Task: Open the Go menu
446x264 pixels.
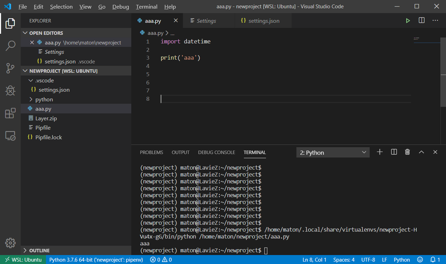Action: [x=102, y=7]
